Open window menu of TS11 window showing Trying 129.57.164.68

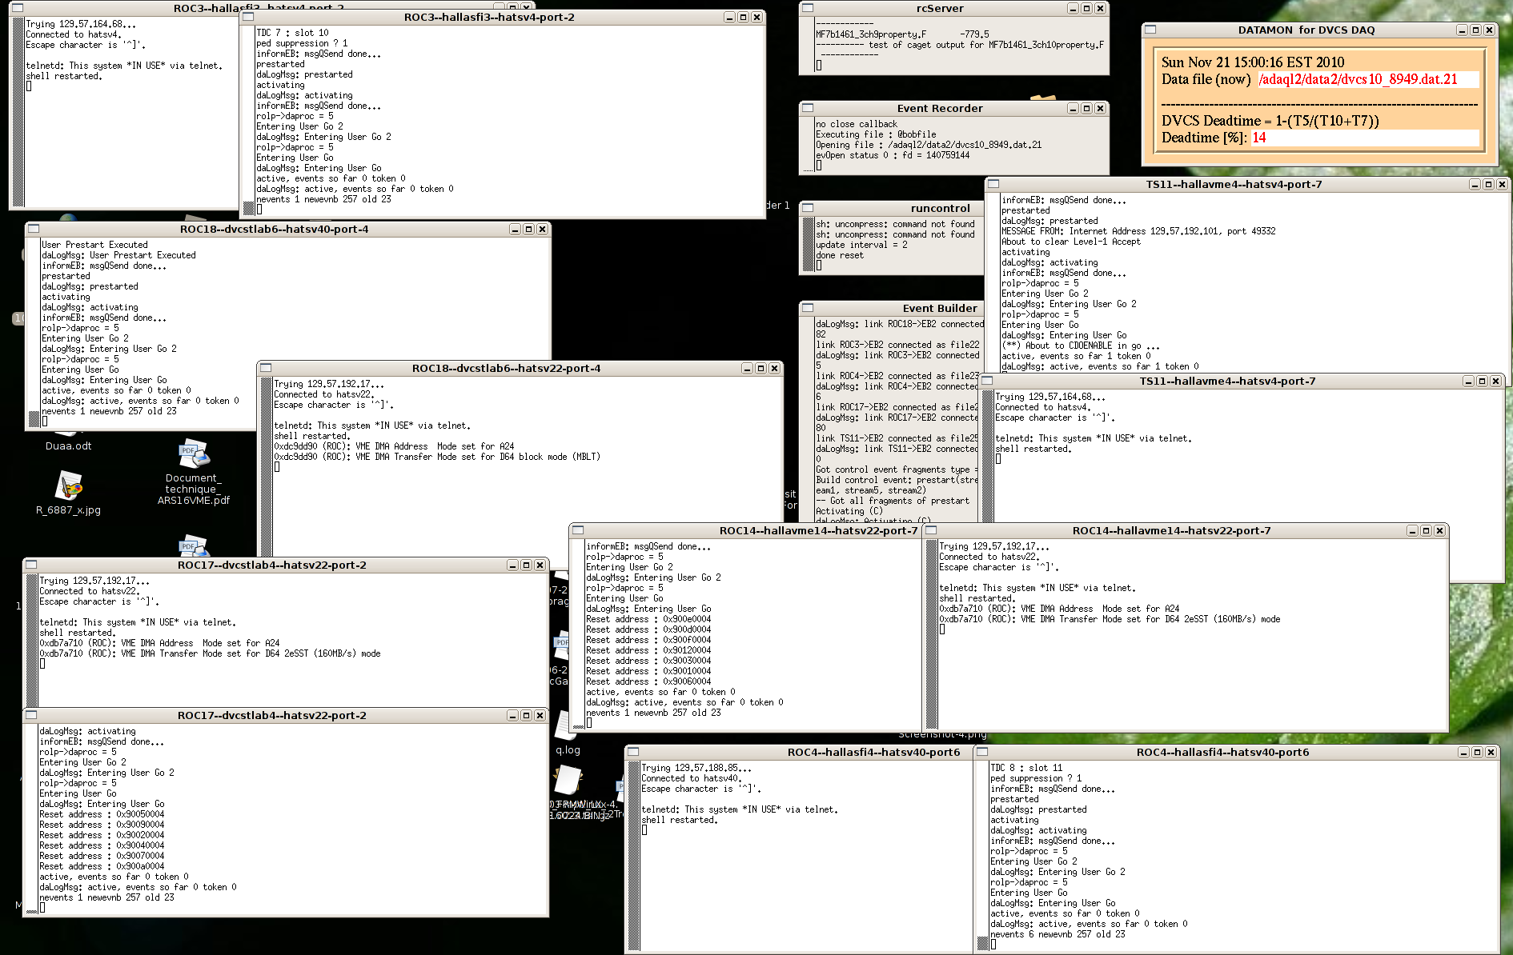coord(987,381)
